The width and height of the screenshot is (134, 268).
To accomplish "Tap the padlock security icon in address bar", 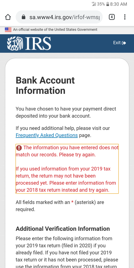I will click(x=24, y=17).
